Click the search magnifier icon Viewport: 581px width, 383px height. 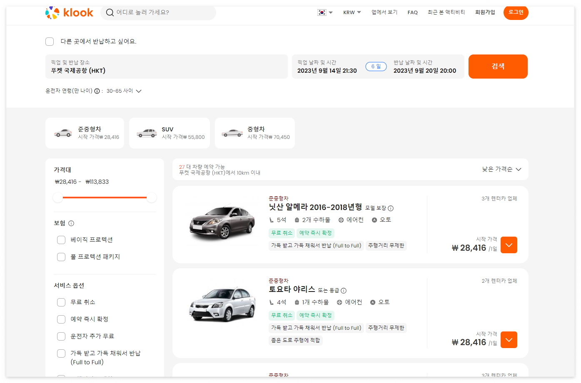pyautogui.click(x=110, y=12)
